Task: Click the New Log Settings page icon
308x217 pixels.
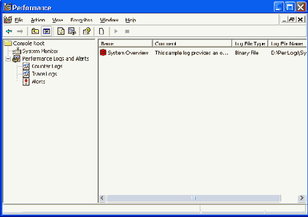Action: pyautogui.click(x=102, y=32)
